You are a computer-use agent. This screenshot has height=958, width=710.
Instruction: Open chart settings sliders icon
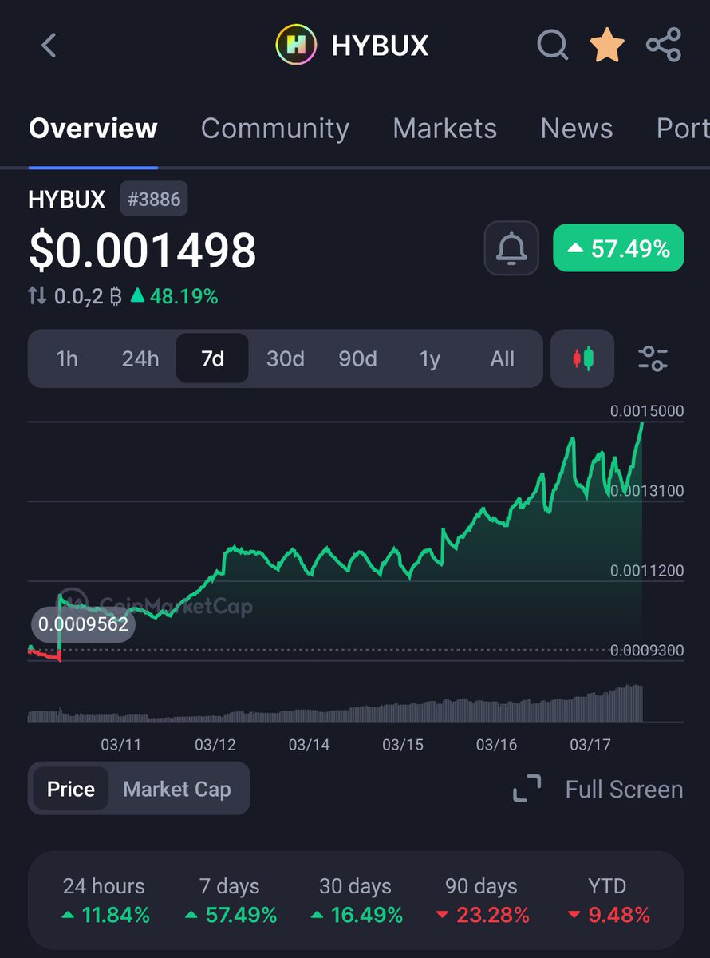[x=653, y=358]
